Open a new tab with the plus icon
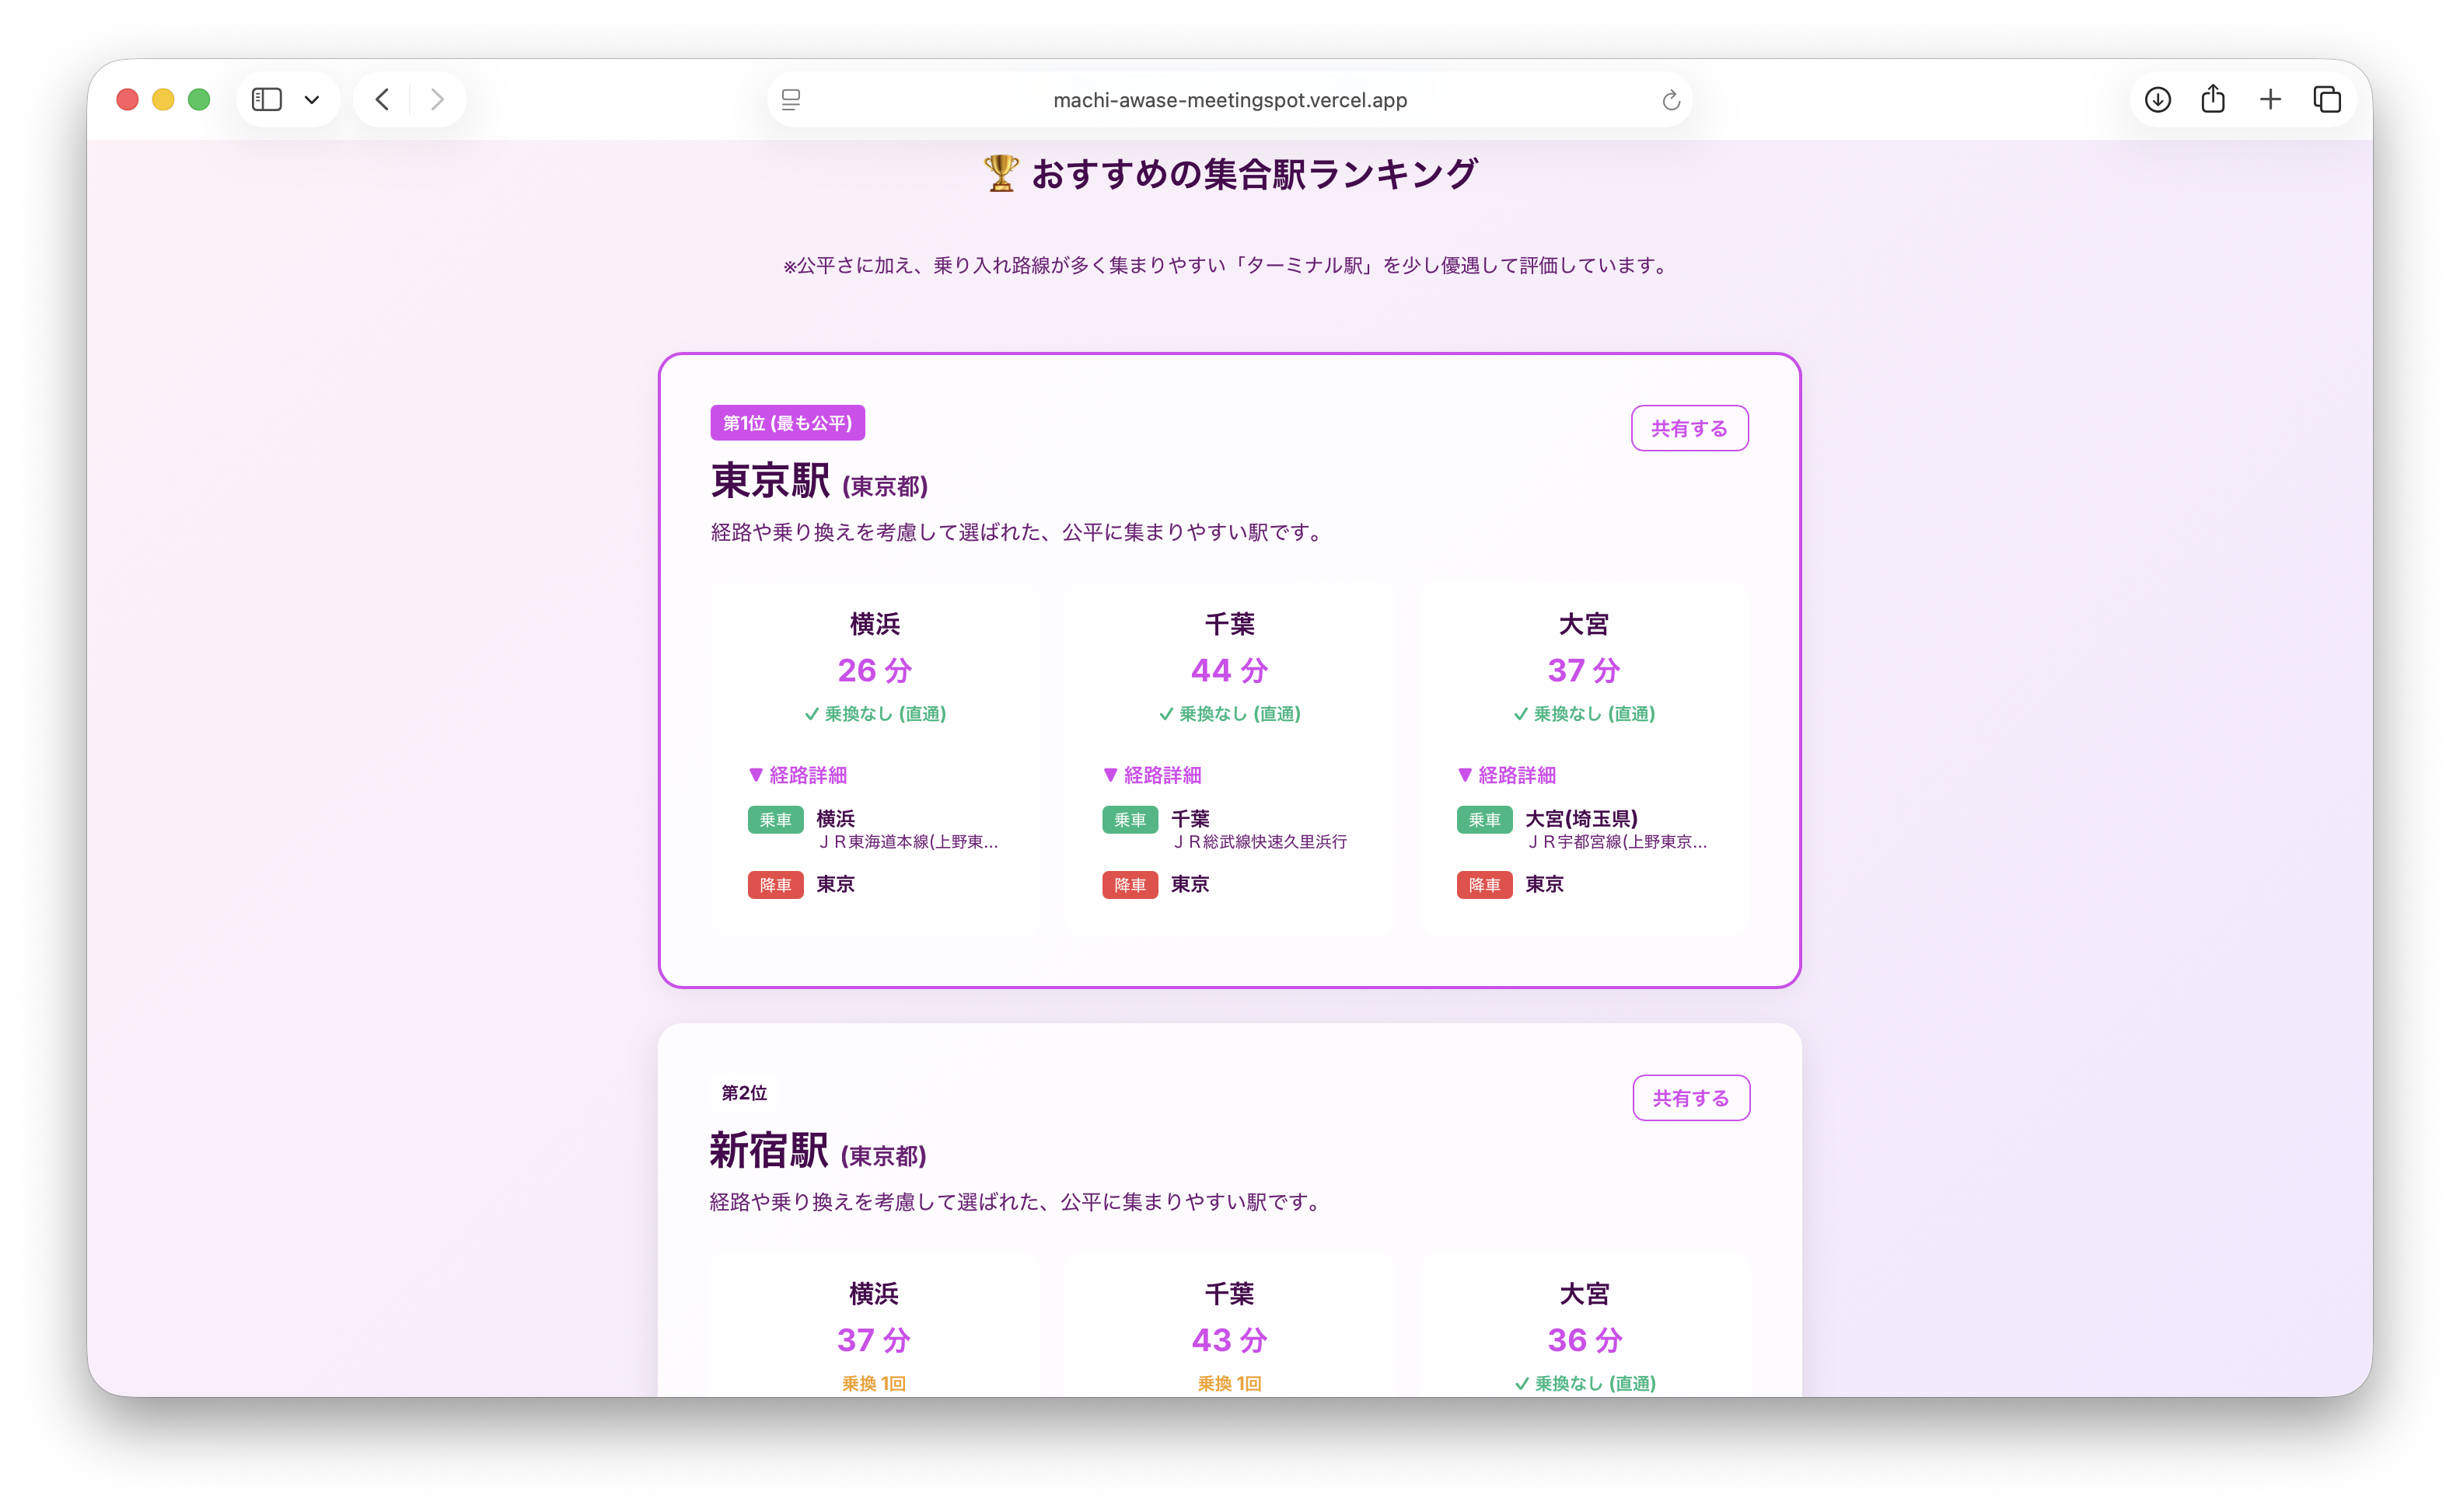This screenshot has width=2460, height=1512. (2270, 99)
